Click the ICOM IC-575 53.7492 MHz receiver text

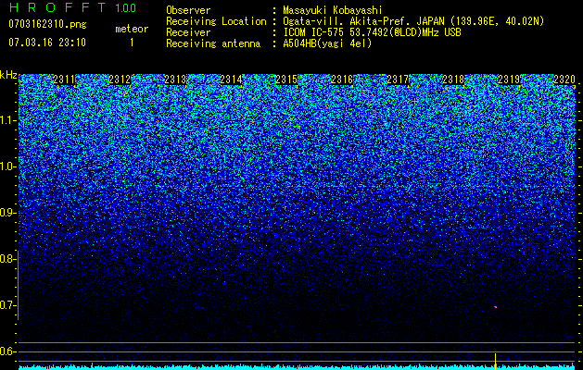tap(372, 32)
